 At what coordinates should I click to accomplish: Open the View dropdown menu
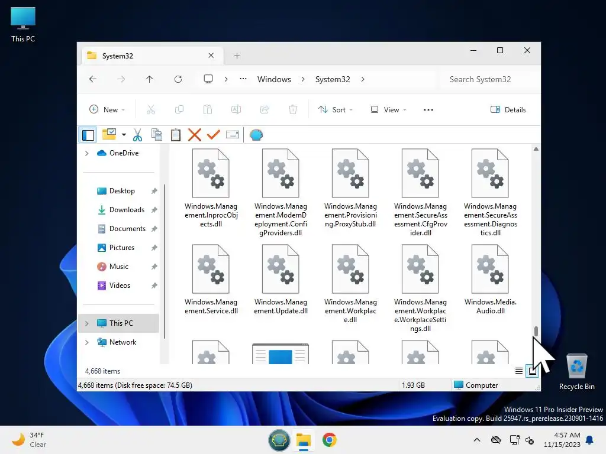(388, 109)
